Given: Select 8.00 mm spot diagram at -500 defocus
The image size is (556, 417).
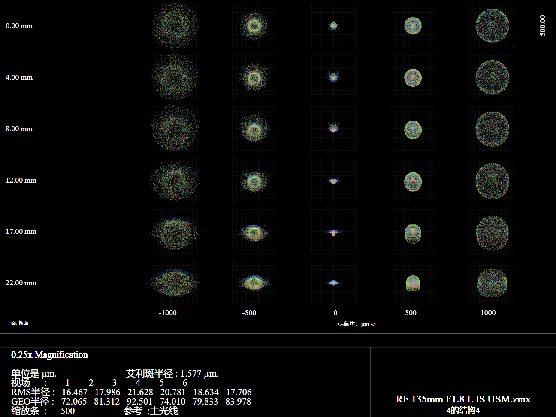Looking at the screenshot, I should pyautogui.click(x=254, y=129).
